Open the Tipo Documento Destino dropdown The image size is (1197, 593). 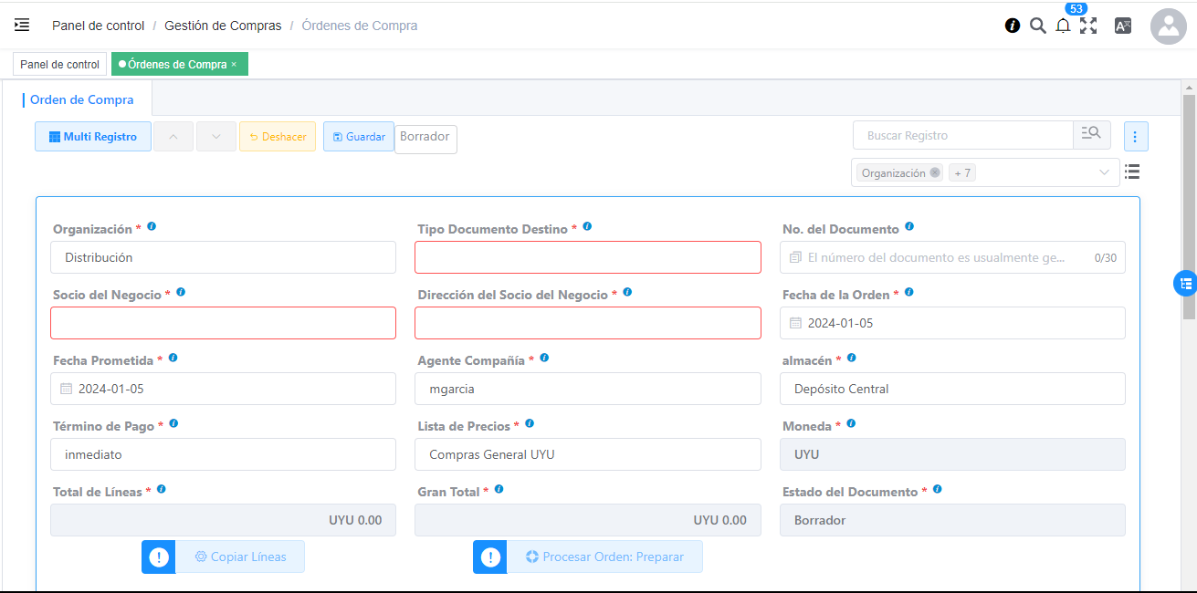click(587, 257)
